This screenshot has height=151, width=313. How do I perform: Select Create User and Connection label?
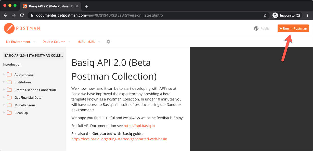click(x=35, y=90)
